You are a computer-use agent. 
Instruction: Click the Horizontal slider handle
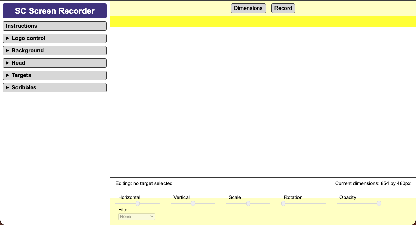(x=138, y=203)
